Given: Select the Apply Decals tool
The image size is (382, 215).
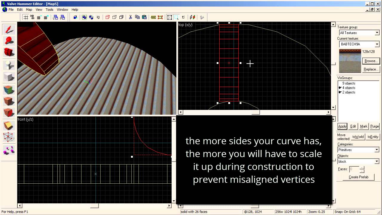Looking at the screenshot, I should click(9, 113).
